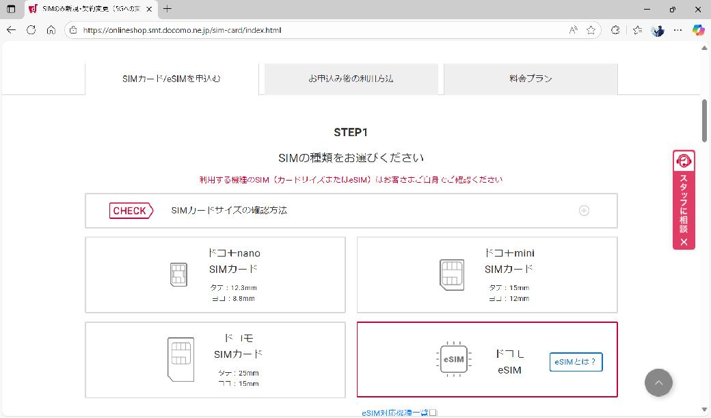The width and height of the screenshot is (711, 418).
Task: Open a new browser tab
Action: [x=167, y=9]
